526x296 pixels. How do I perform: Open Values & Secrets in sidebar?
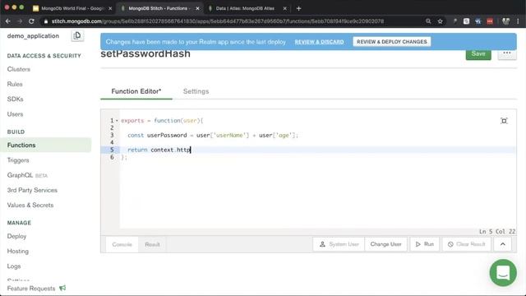[30, 205]
